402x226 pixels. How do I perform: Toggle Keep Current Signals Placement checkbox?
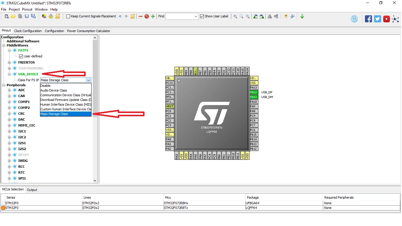[x=68, y=16]
